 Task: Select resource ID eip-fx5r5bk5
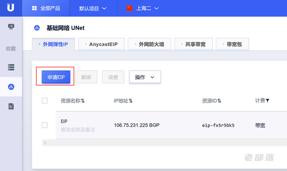218,125
